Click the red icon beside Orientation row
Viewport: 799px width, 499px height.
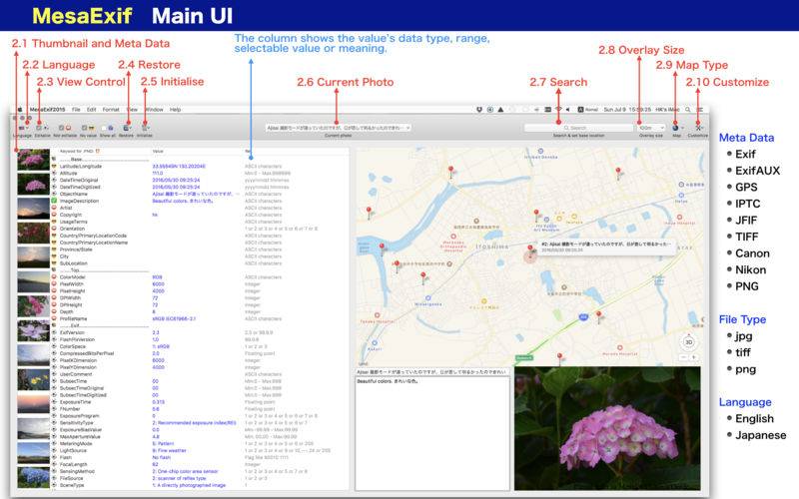click(54, 229)
